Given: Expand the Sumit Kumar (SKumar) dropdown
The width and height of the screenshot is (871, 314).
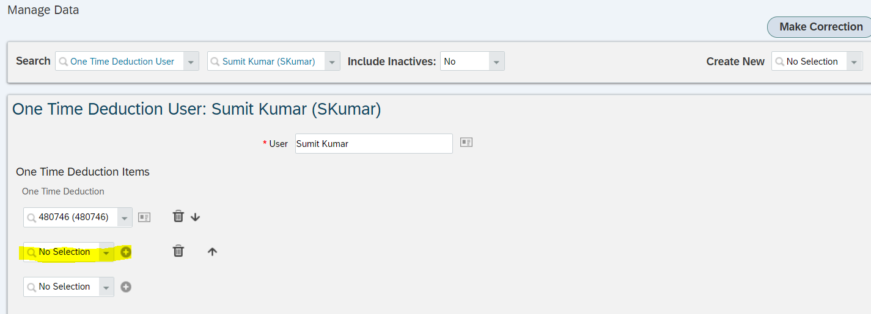Looking at the screenshot, I should point(333,62).
